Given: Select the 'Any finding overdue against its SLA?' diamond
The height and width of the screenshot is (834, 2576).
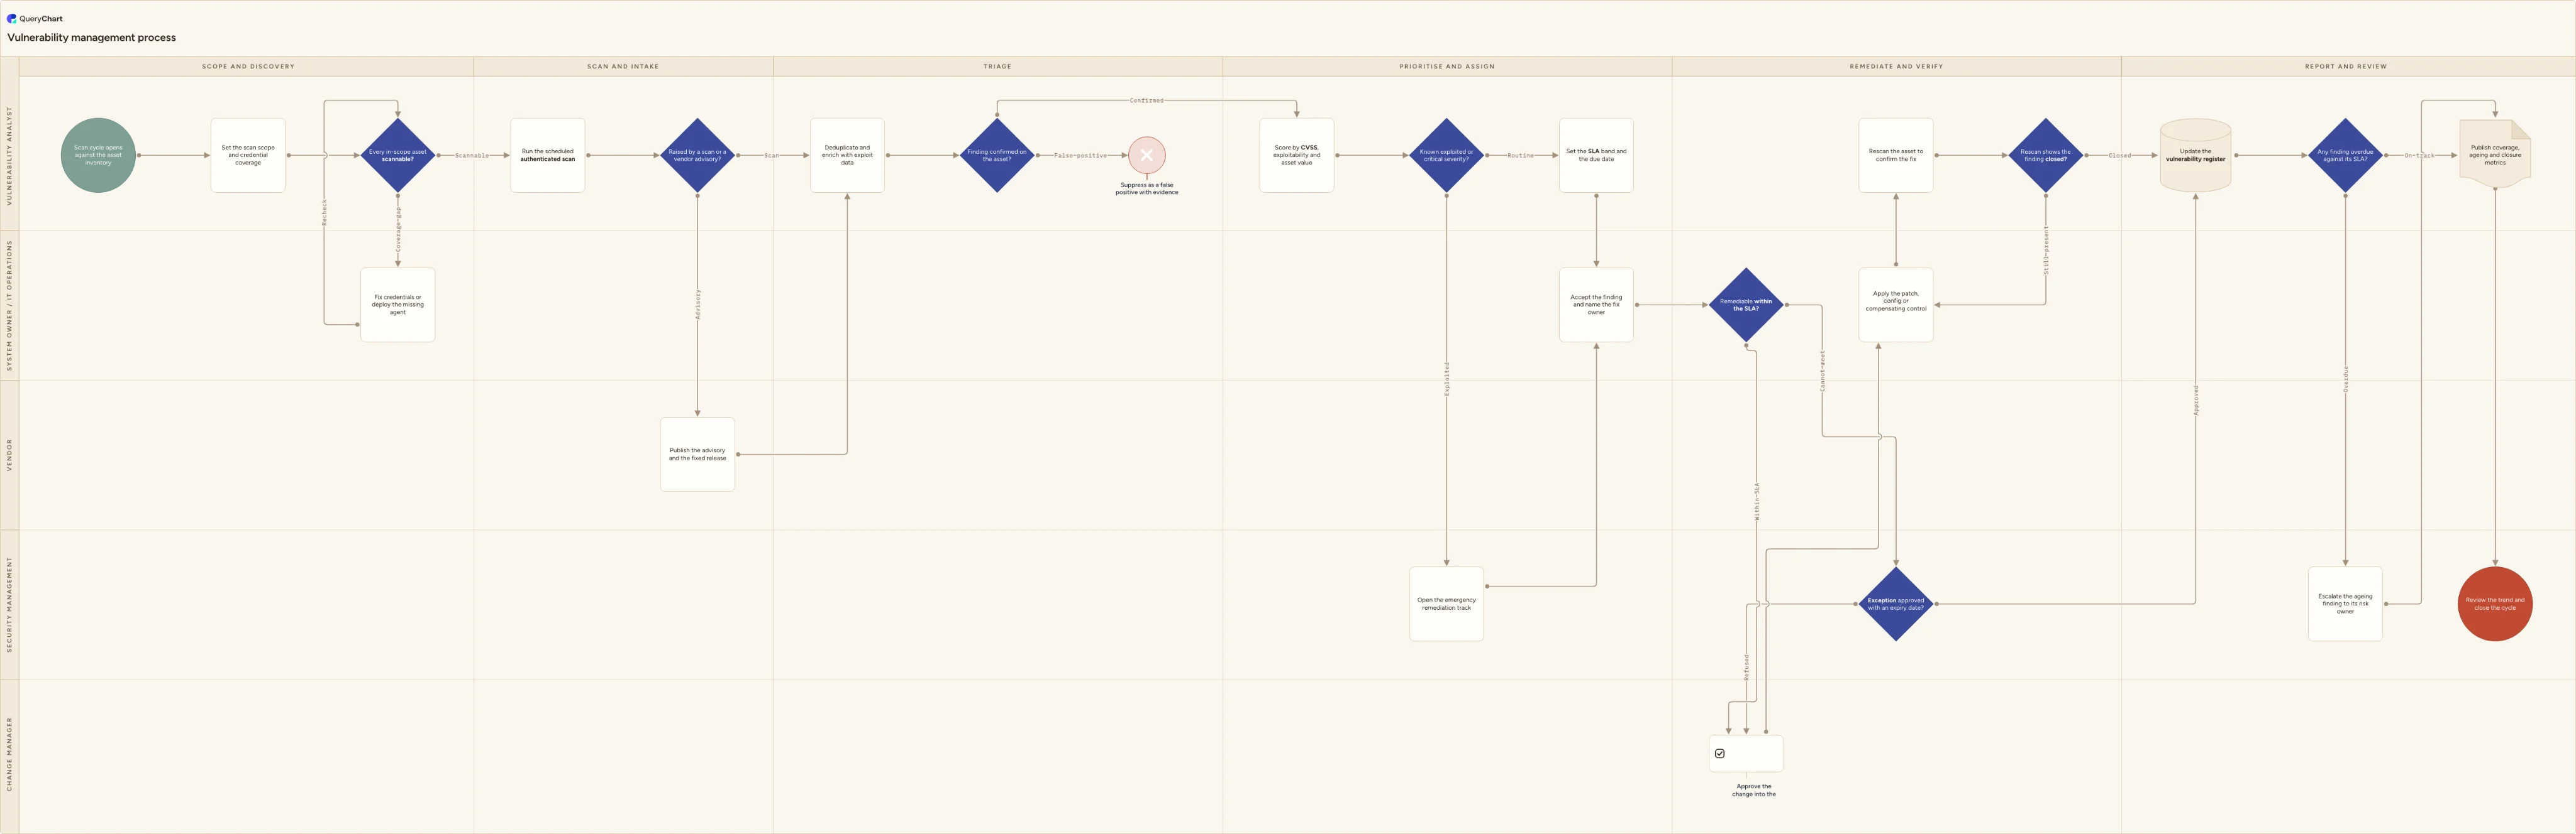Looking at the screenshot, I should [x=2345, y=155].
